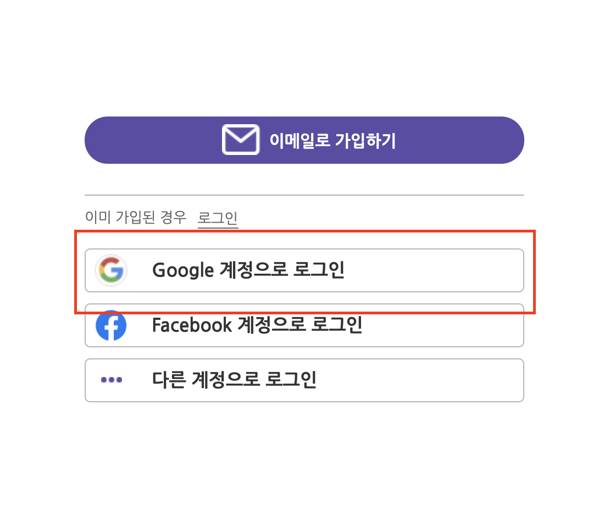Click 계정으로 로그인 text after the word Google

[x=282, y=270]
